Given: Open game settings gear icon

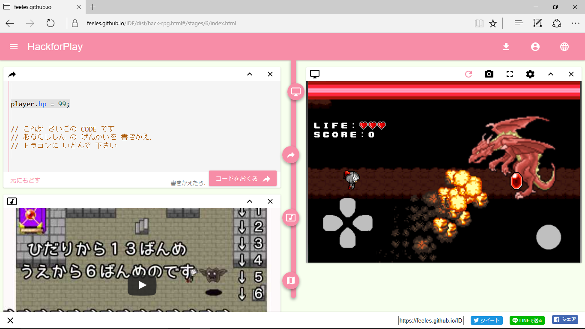Looking at the screenshot, I should (x=530, y=74).
